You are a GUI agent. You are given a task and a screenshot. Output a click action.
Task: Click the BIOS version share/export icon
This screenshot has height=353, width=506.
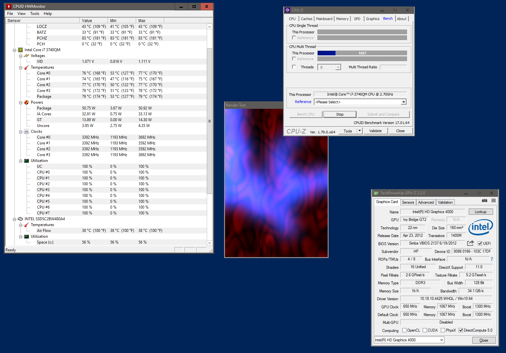(470, 243)
